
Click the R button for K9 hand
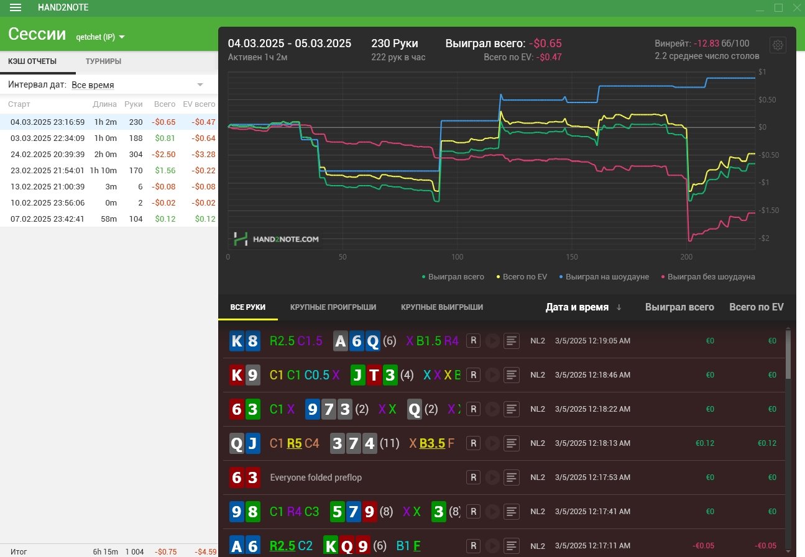pyautogui.click(x=473, y=375)
